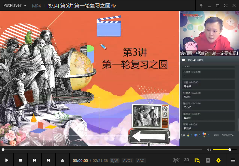Open the hamburger playlist menu
This screenshot has width=239, height=166.
233,160
